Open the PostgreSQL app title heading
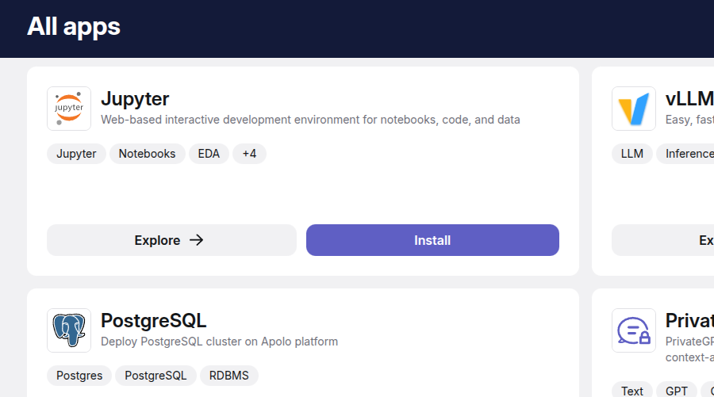The height and width of the screenshot is (397, 714). (x=153, y=321)
